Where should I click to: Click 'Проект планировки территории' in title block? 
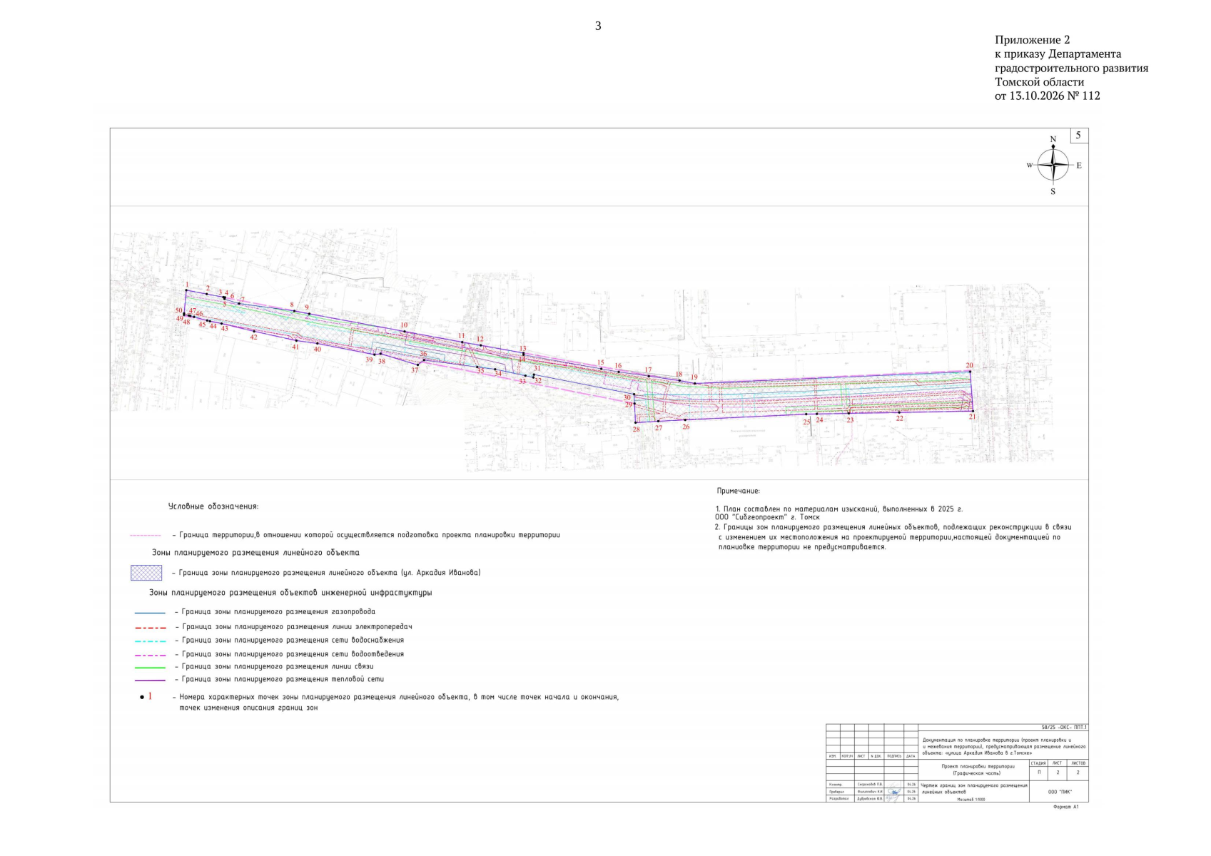point(978,767)
